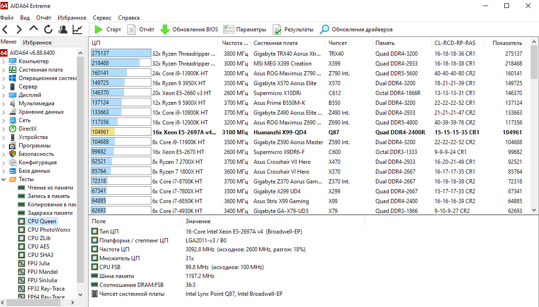Select the DirectX icon in tree
This screenshot has width=539, height=307.
click(x=13, y=129)
